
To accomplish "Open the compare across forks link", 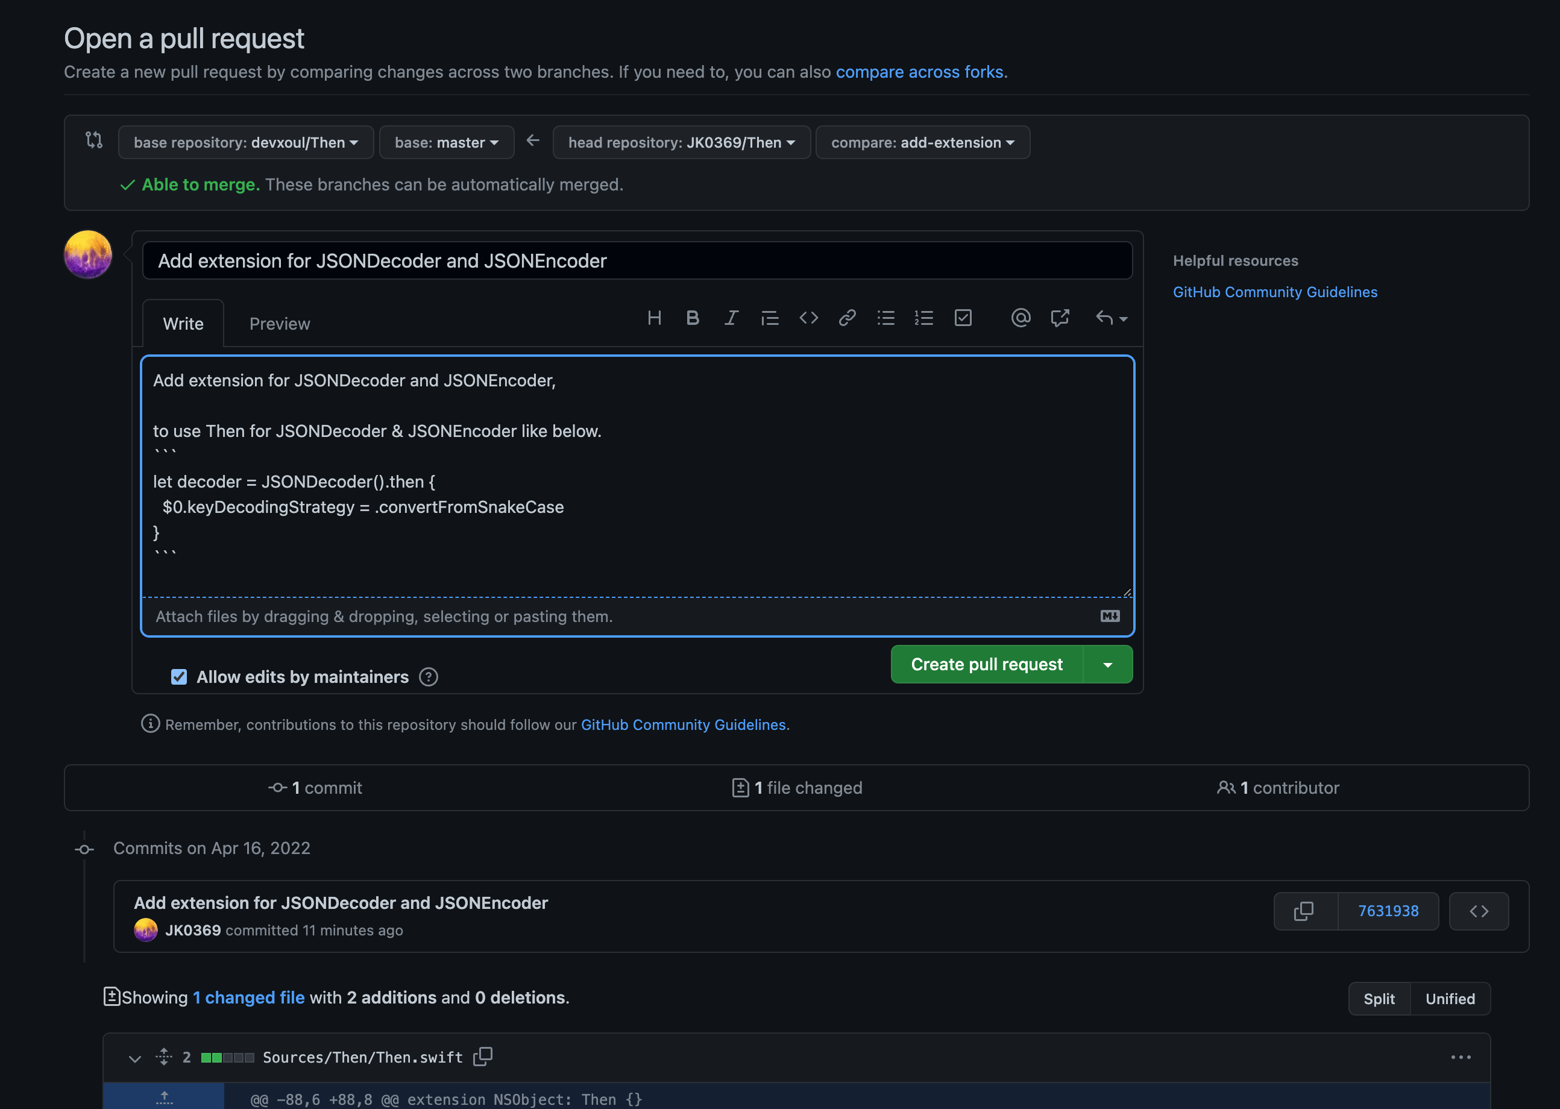I will [919, 72].
